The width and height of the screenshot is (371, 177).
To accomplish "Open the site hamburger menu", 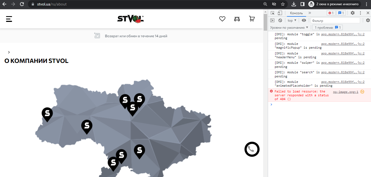I will click(9, 19).
